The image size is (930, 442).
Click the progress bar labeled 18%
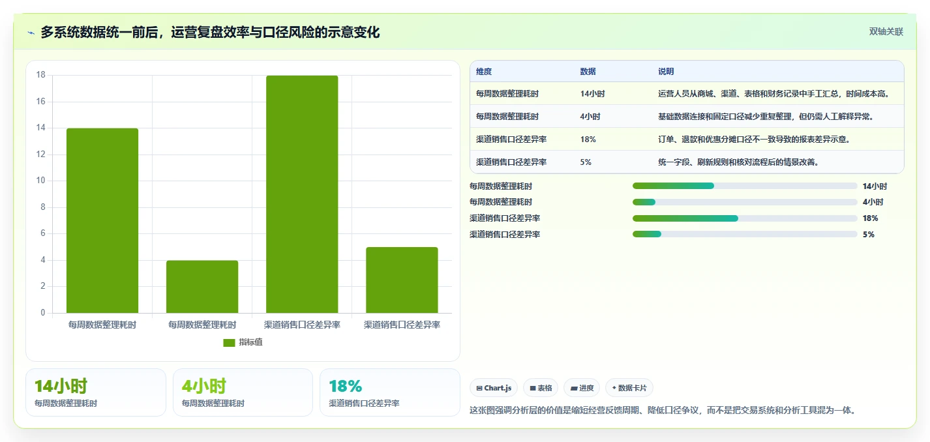[x=745, y=218]
